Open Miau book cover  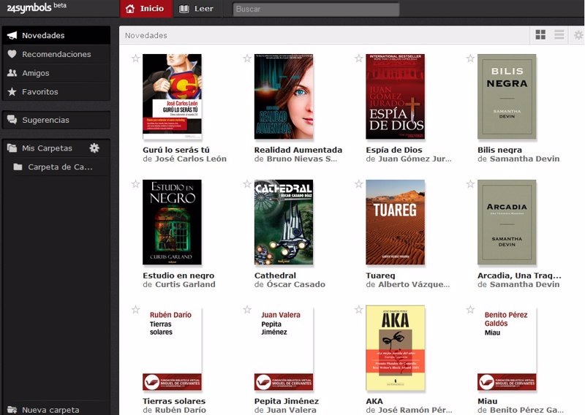tap(507, 349)
